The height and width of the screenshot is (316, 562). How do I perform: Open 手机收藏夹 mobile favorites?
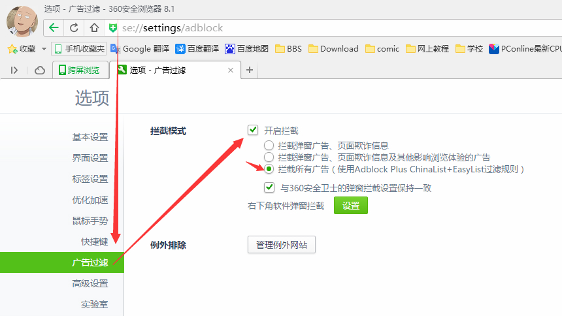[79, 49]
